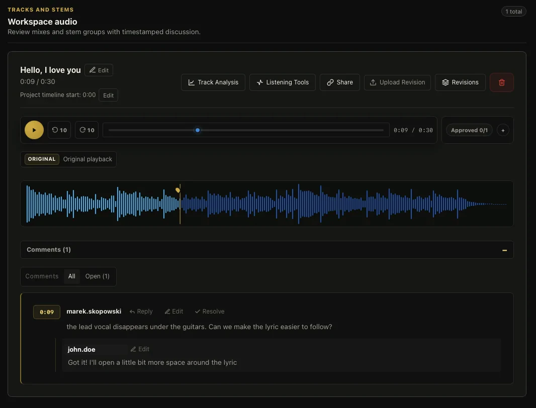Delete track with red trash icon
The width and height of the screenshot is (536, 408).
click(501, 82)
